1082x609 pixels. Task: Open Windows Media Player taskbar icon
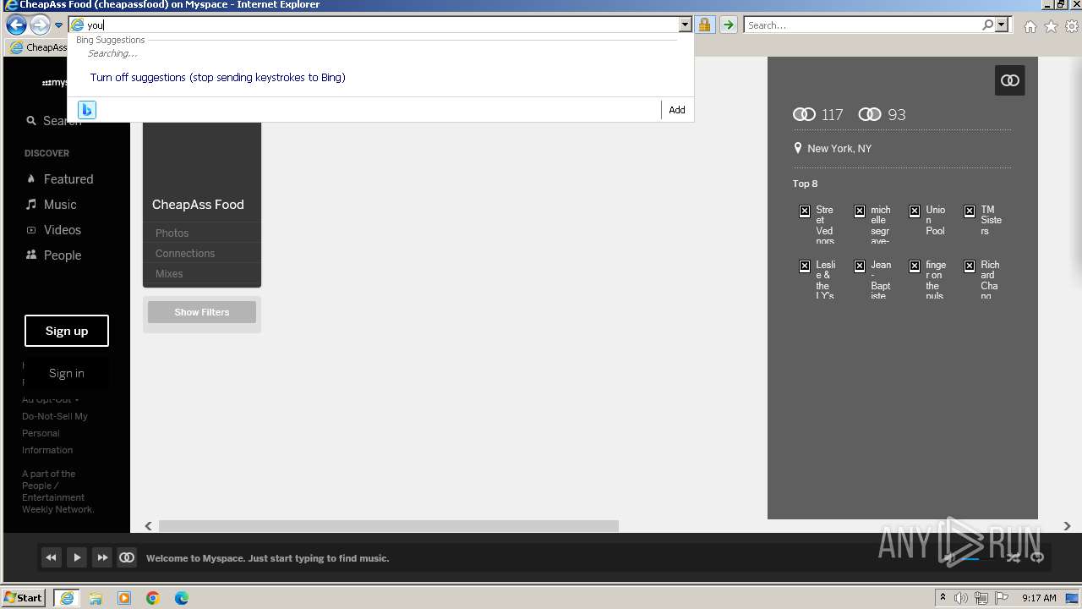coord(124,598)
